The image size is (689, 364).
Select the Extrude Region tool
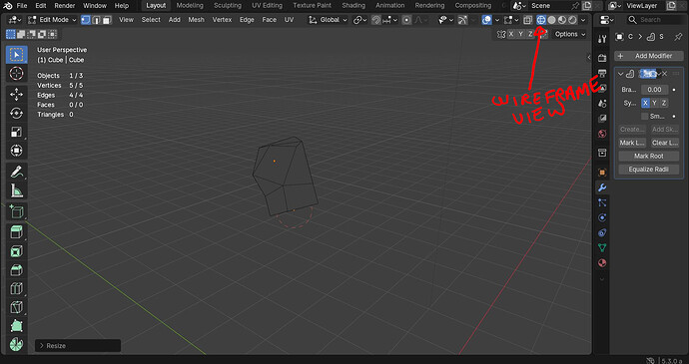(17, 232)
